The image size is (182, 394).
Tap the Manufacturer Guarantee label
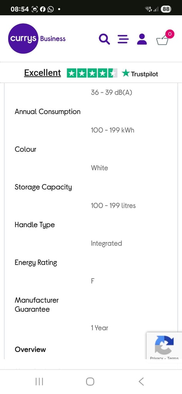[37, 305]
